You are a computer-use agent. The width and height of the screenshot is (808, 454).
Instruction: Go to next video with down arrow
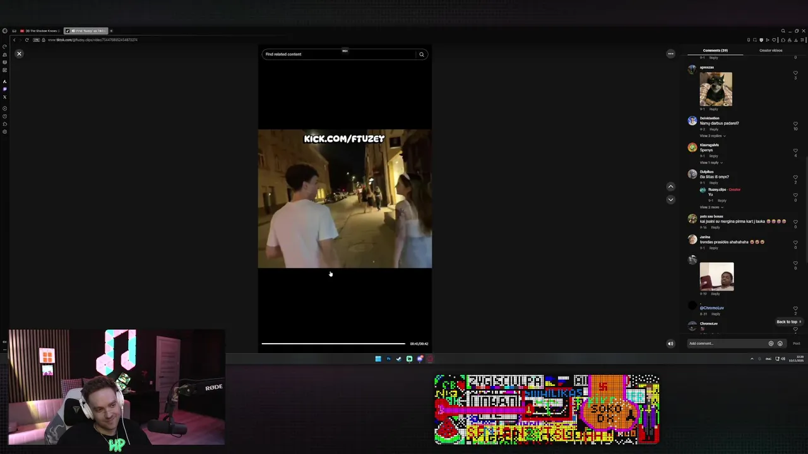click(670, 199)
